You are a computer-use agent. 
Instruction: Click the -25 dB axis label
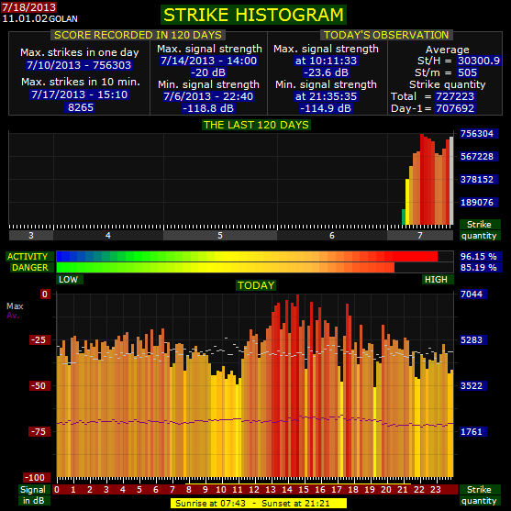39,340
